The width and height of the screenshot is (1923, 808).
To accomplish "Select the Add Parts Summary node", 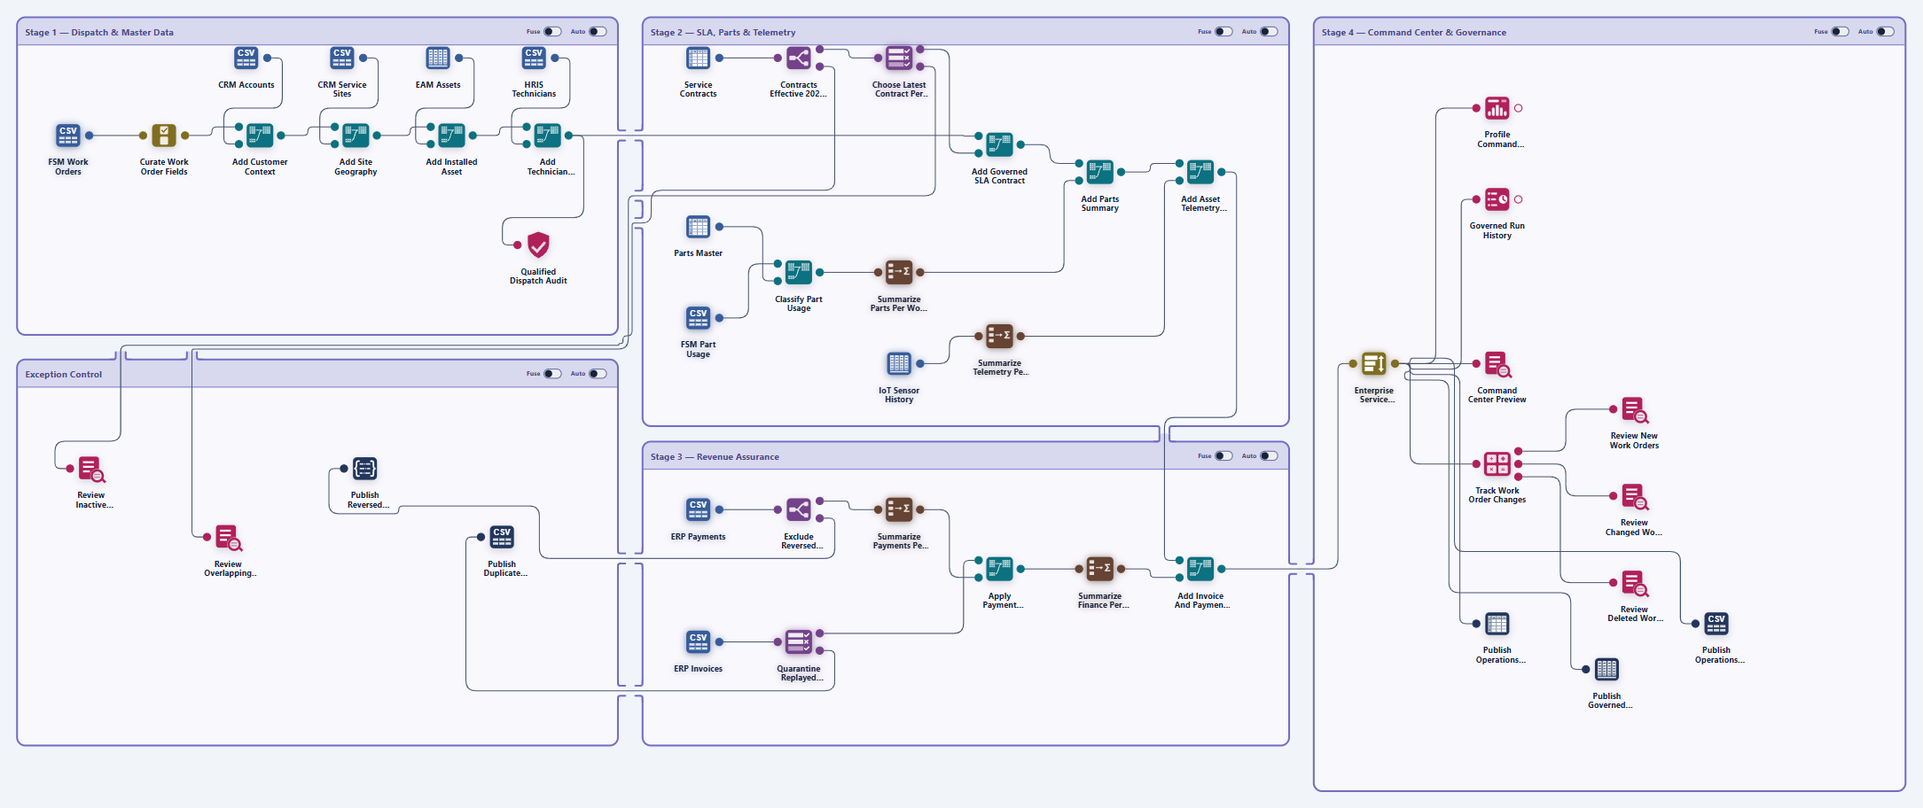I will [x=1100, y=173].
